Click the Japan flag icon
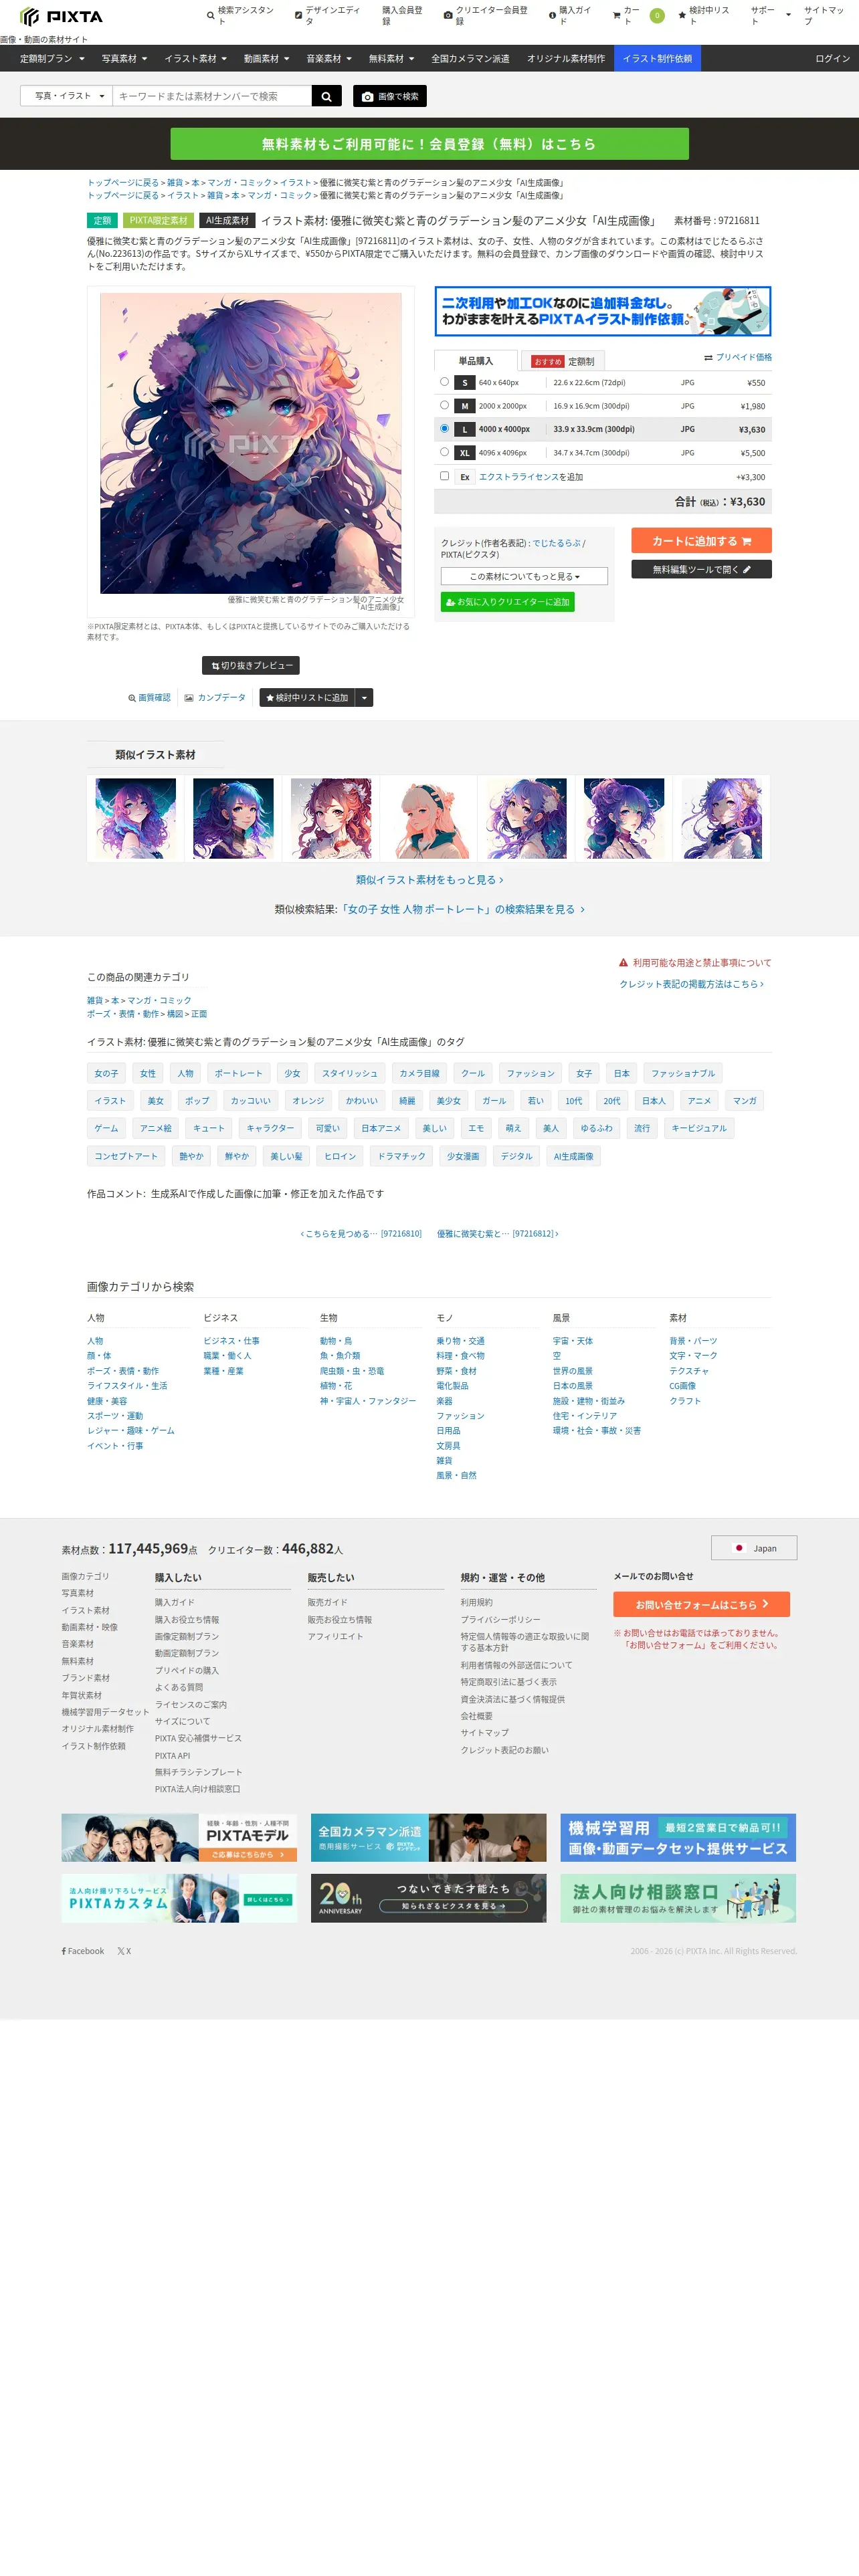Viewport: 859px width, 2576px height. [x=739, y=1548]
